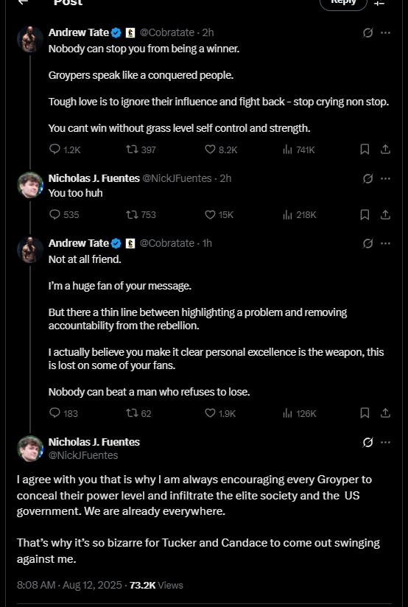Bookmark the 'Not at all friend' post

(x=365, y=413)
